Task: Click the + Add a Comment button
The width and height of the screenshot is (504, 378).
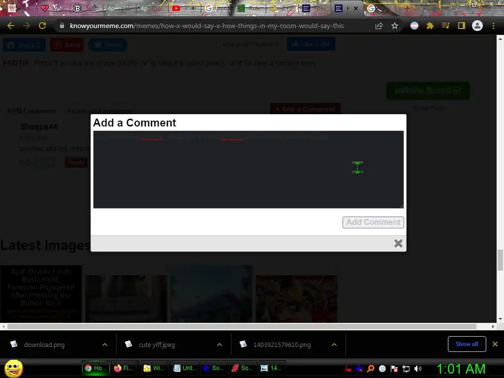Action: point(305,109)
